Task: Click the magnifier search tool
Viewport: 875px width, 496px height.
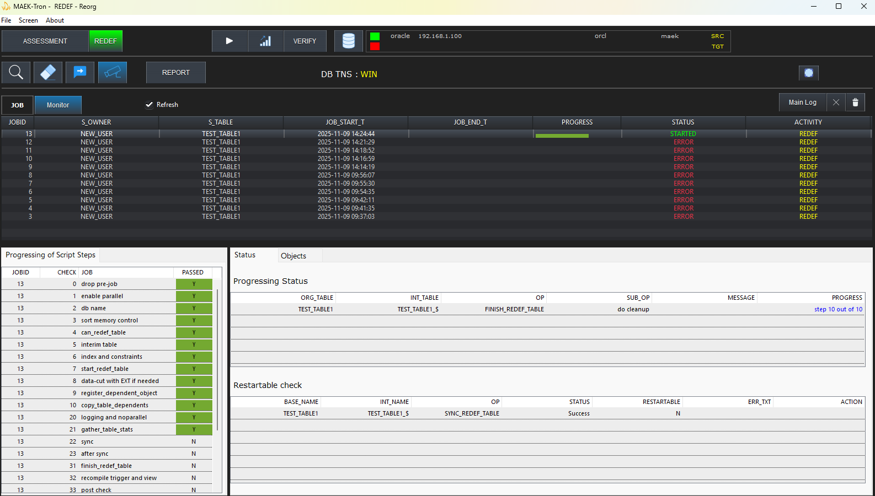Action: pos(16,72)
